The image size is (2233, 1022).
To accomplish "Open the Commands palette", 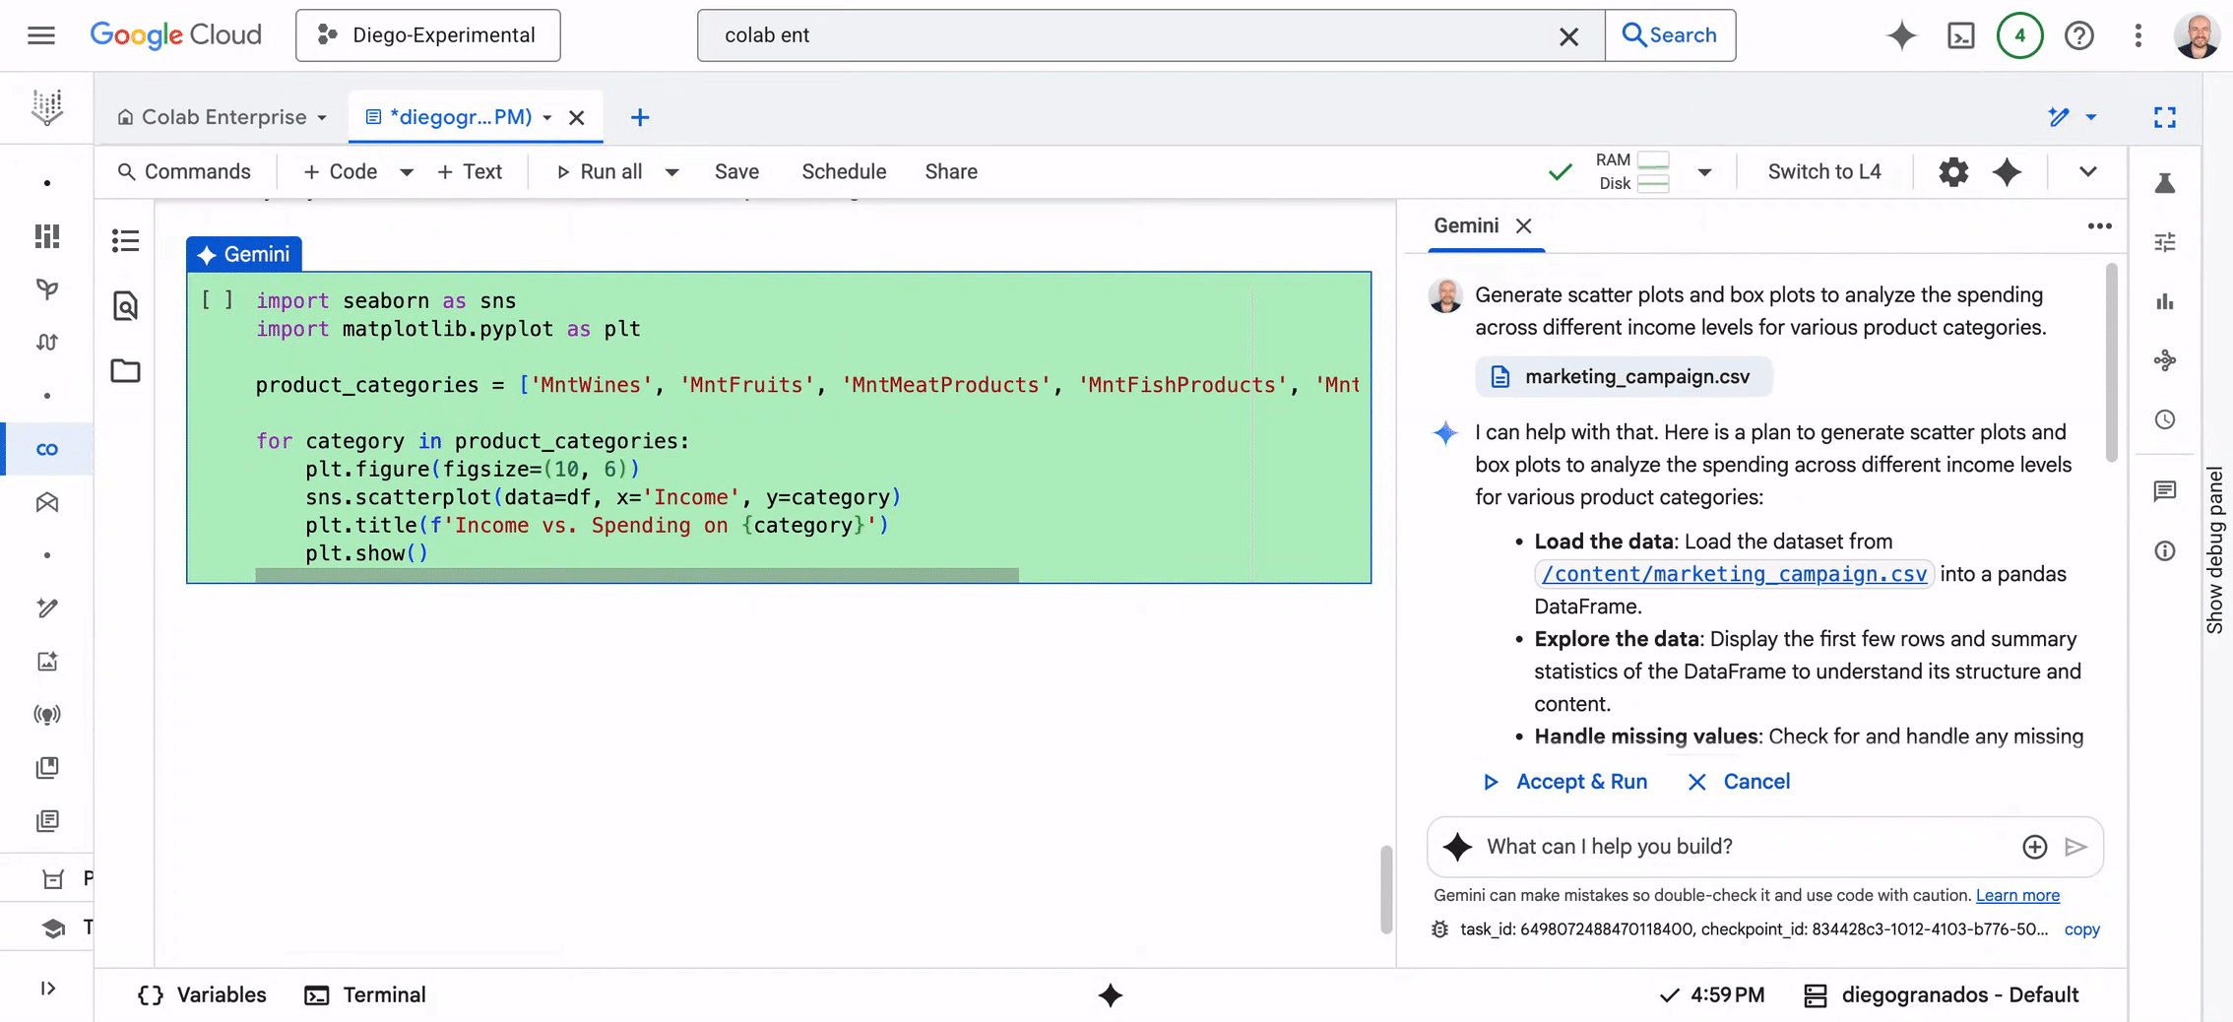I will click(x=183, y=171).
